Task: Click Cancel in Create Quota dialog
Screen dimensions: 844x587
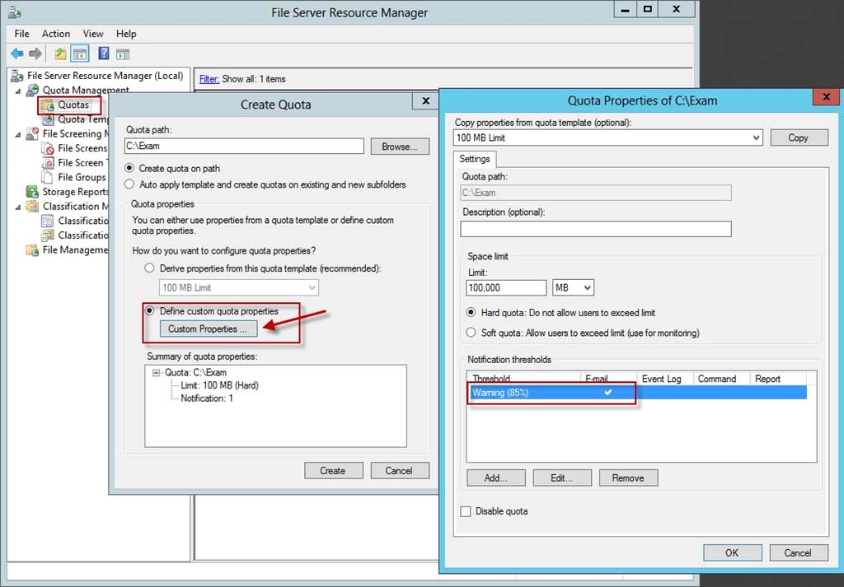Action: [x=399, y=470]
